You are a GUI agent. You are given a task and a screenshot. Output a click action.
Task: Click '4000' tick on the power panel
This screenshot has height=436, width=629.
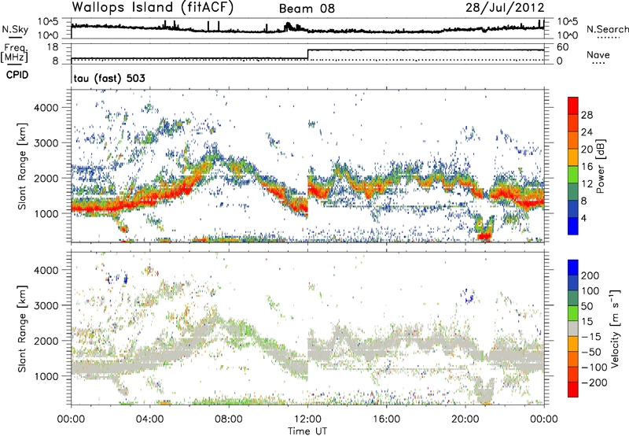[x=46, y=108]
